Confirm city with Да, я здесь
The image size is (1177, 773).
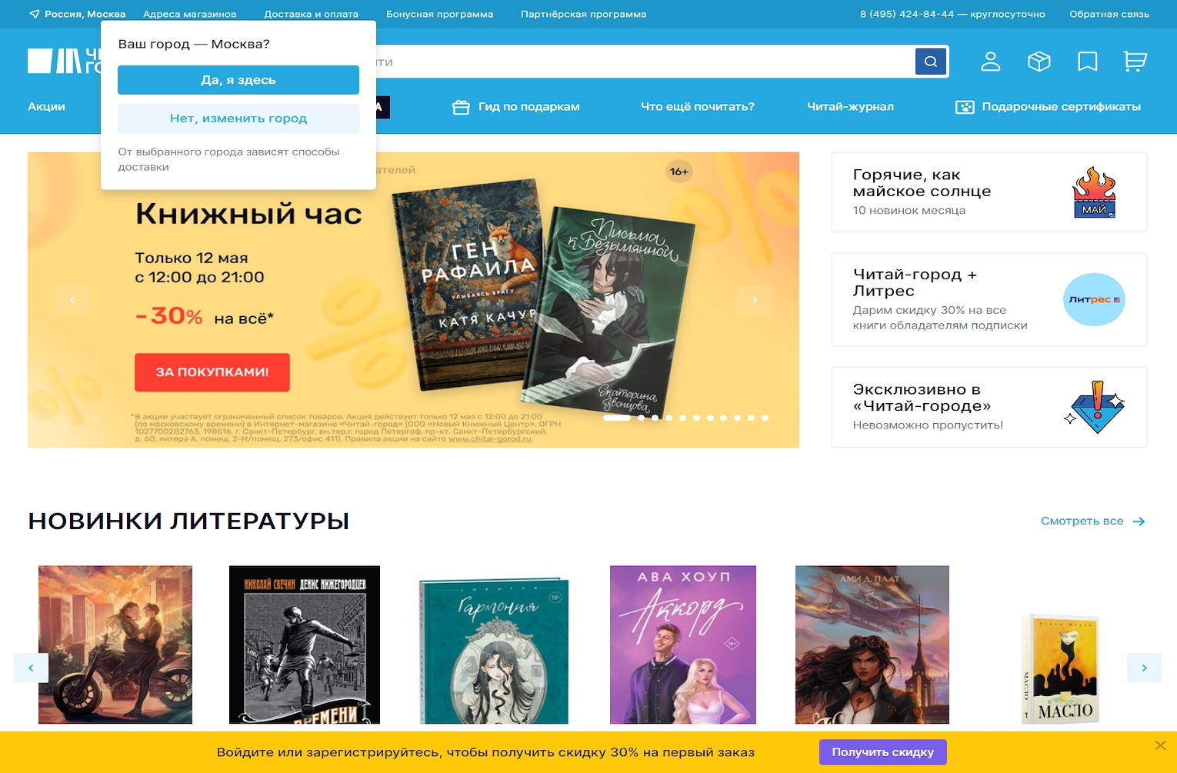click(x=238, y=80)
